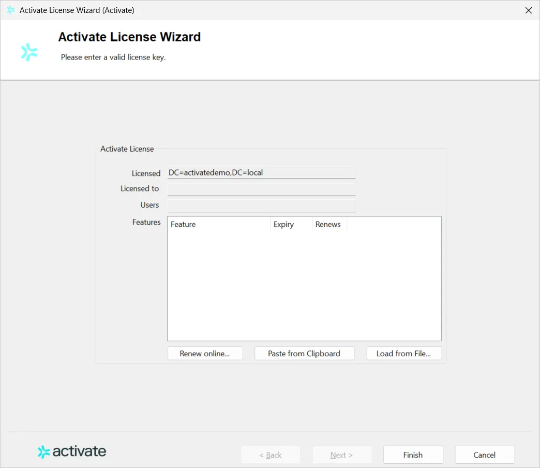Close the Activate License Wizard window
Viewport: 540px width, 468px height.
(528, 10)
